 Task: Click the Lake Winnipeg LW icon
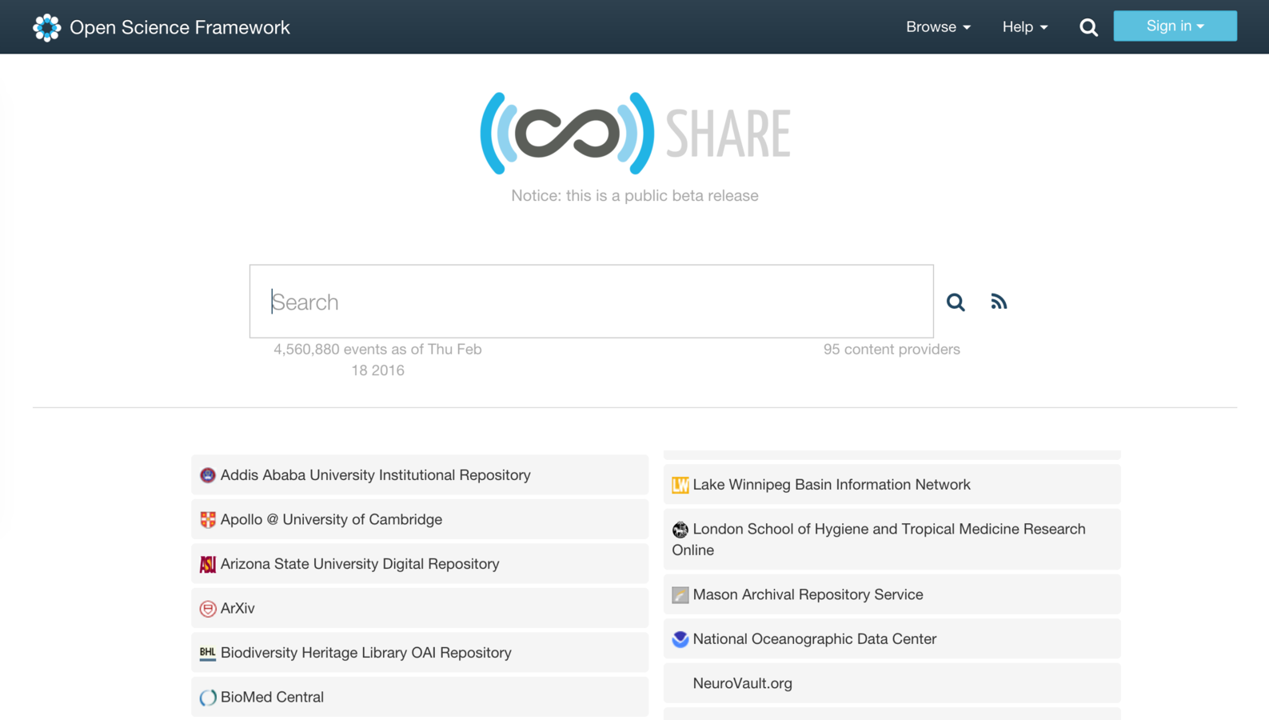(680, 485)
